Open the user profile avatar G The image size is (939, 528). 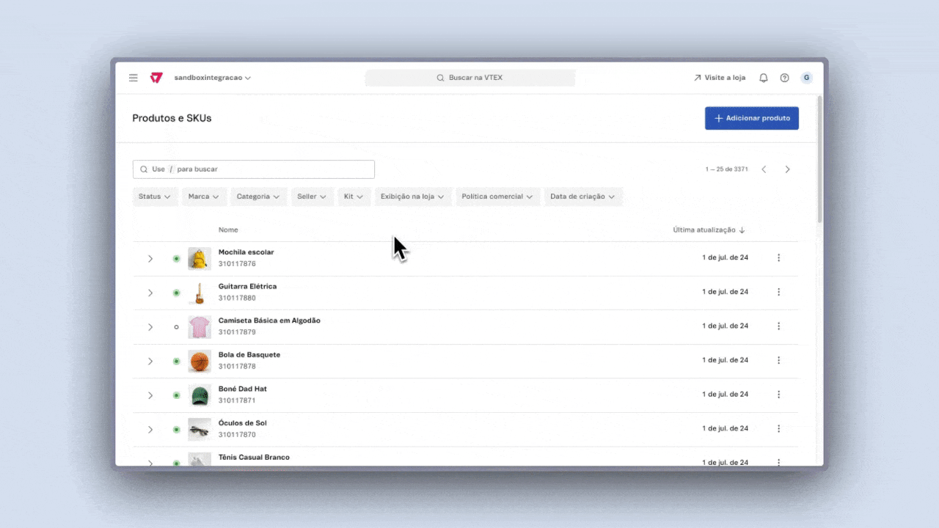point(806,78)
